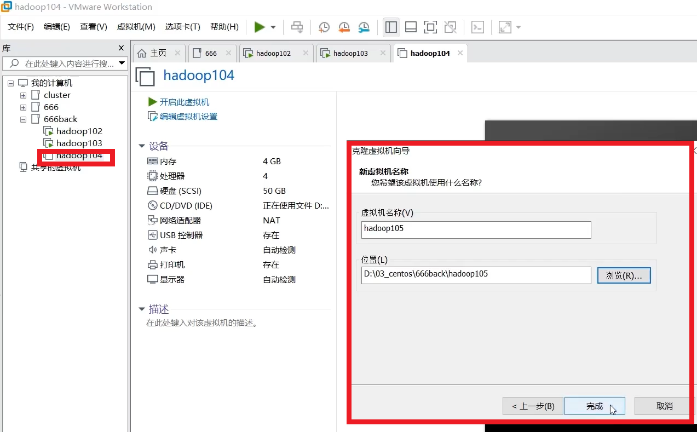The height and width of the screenshot is (432, 697).
Task: Click the 声卡 device row
Action: [x=238, y=250]
